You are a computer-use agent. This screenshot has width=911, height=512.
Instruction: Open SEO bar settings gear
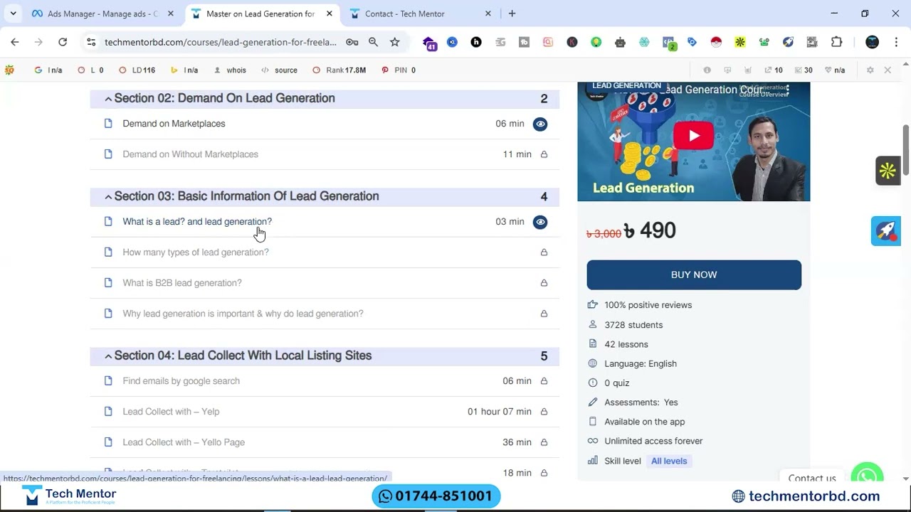[870, 70]
